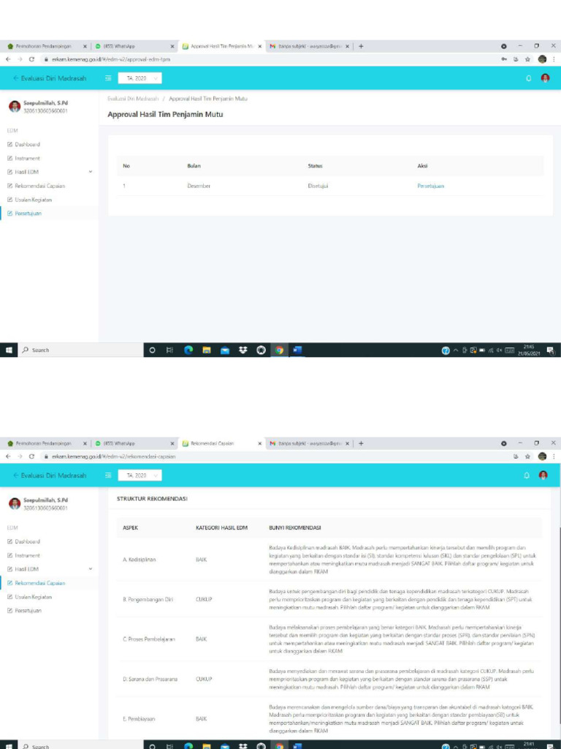
Task: Open Task View icon in first taskbar
Action: coord(169,350)
